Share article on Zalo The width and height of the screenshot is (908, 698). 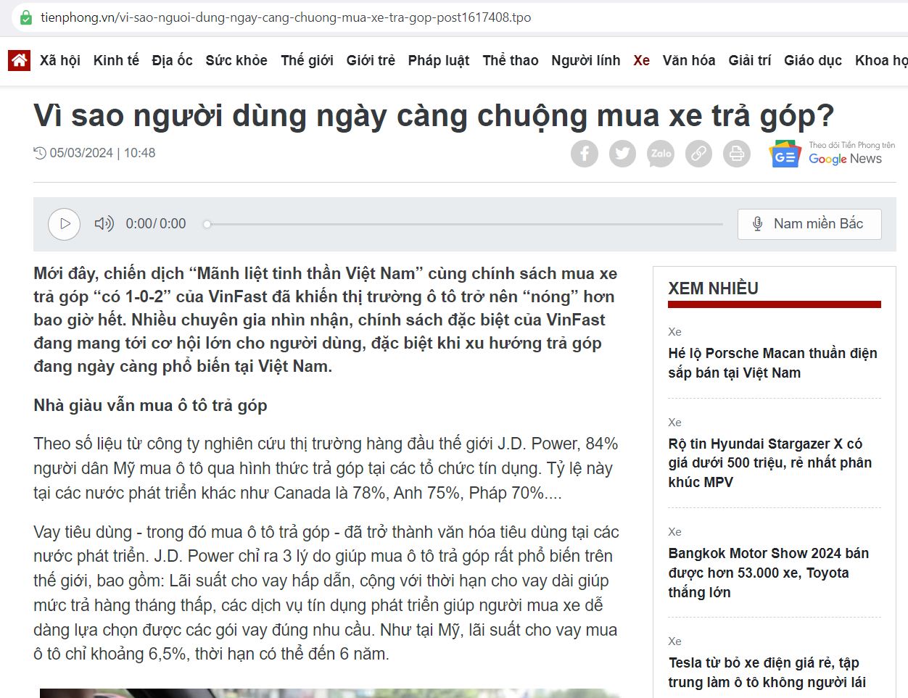(x=661, y=154)
